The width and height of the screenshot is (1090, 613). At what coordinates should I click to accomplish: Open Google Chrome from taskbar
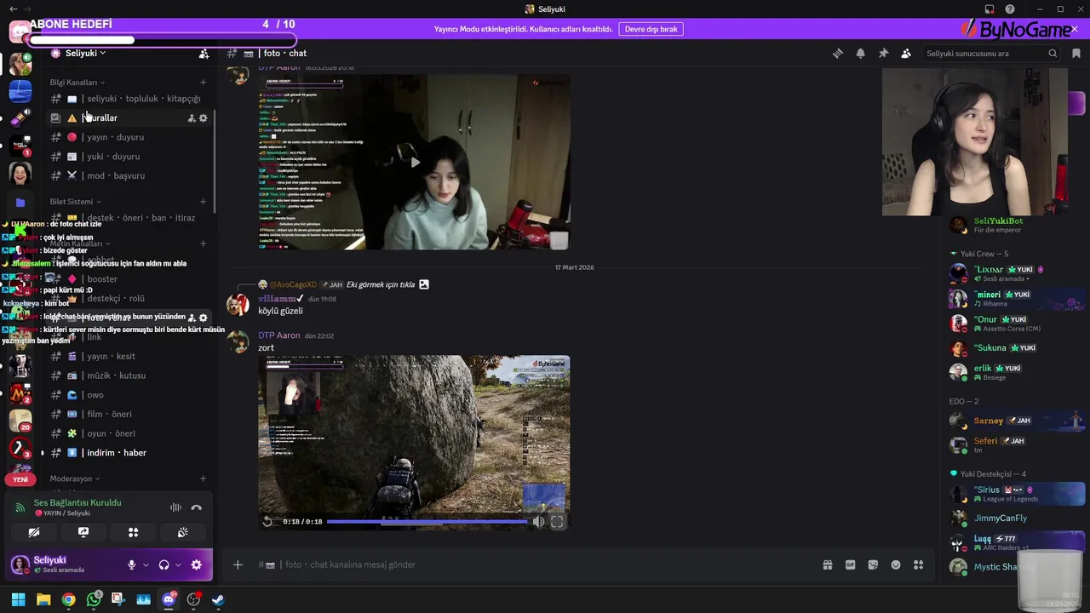(x=68, y=599)
